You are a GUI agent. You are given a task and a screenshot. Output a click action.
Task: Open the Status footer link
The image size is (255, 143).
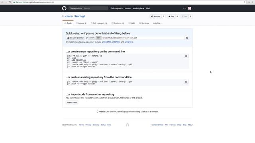pos(103,125)
